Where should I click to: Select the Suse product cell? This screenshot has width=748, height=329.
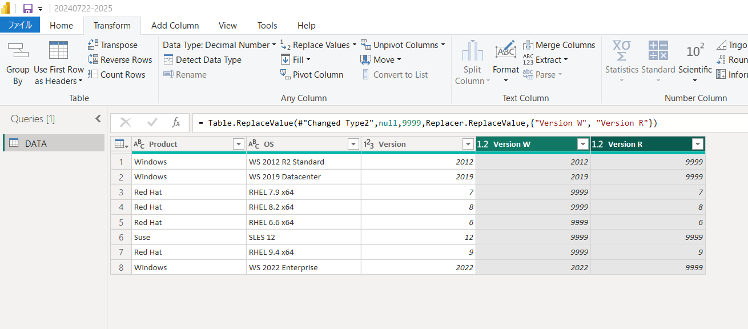189,237
